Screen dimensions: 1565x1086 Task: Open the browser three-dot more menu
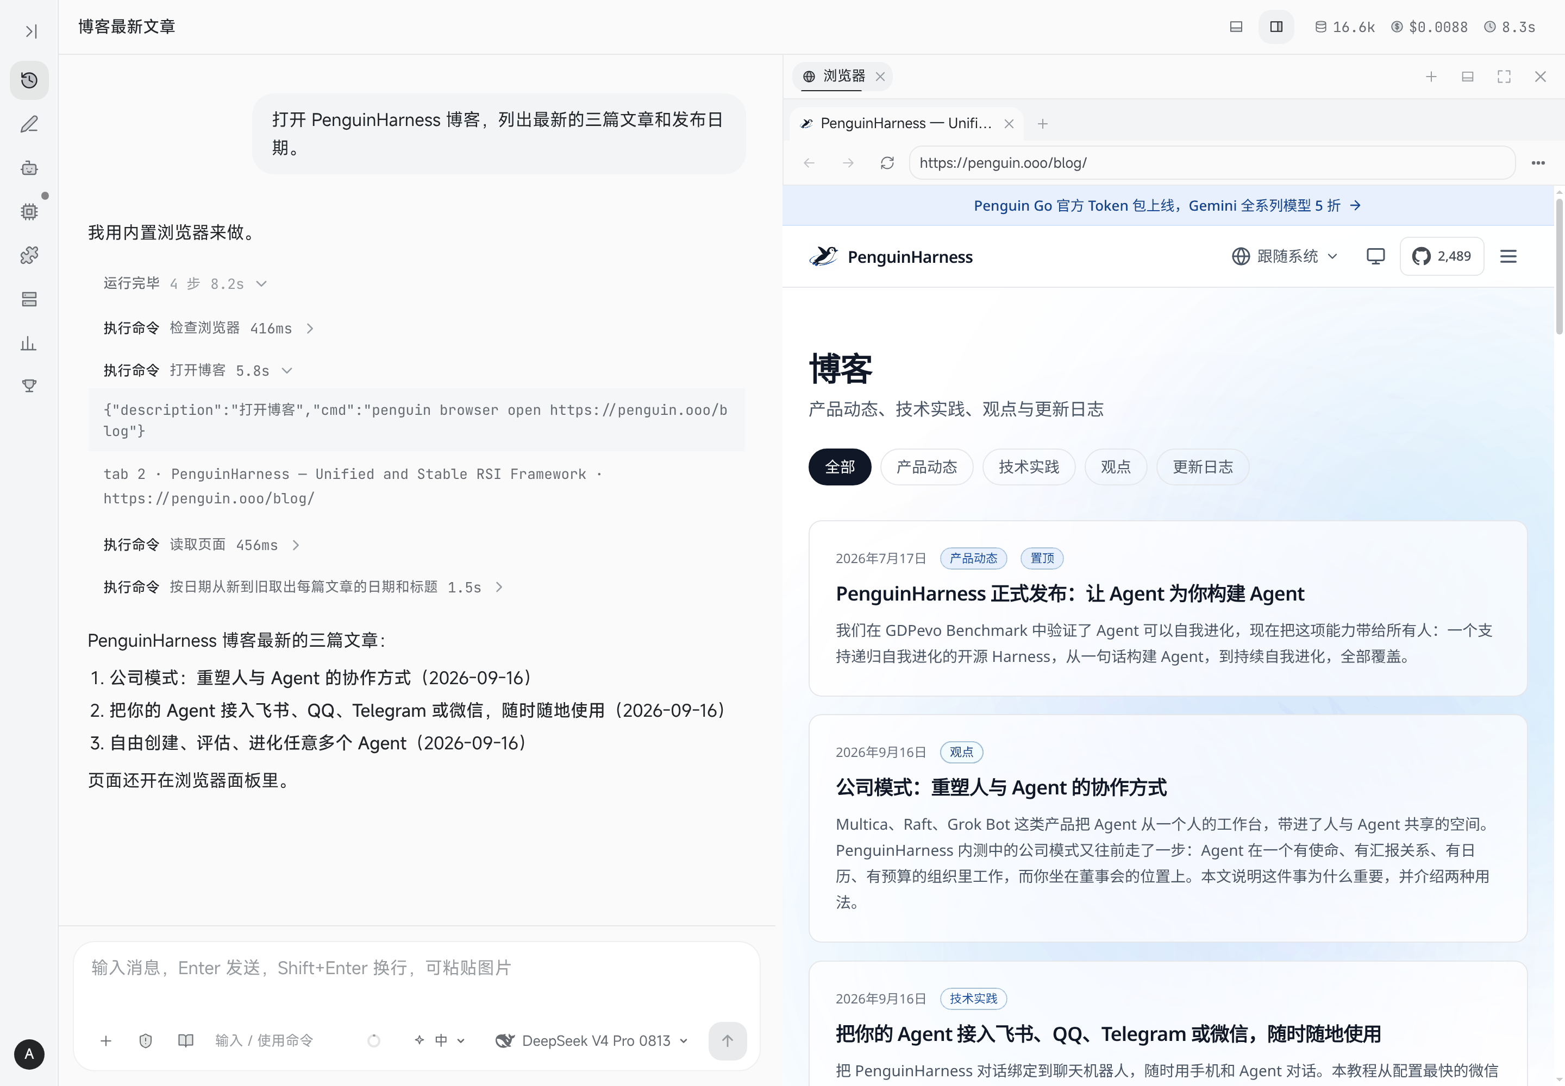click(x=1538, y=162)
